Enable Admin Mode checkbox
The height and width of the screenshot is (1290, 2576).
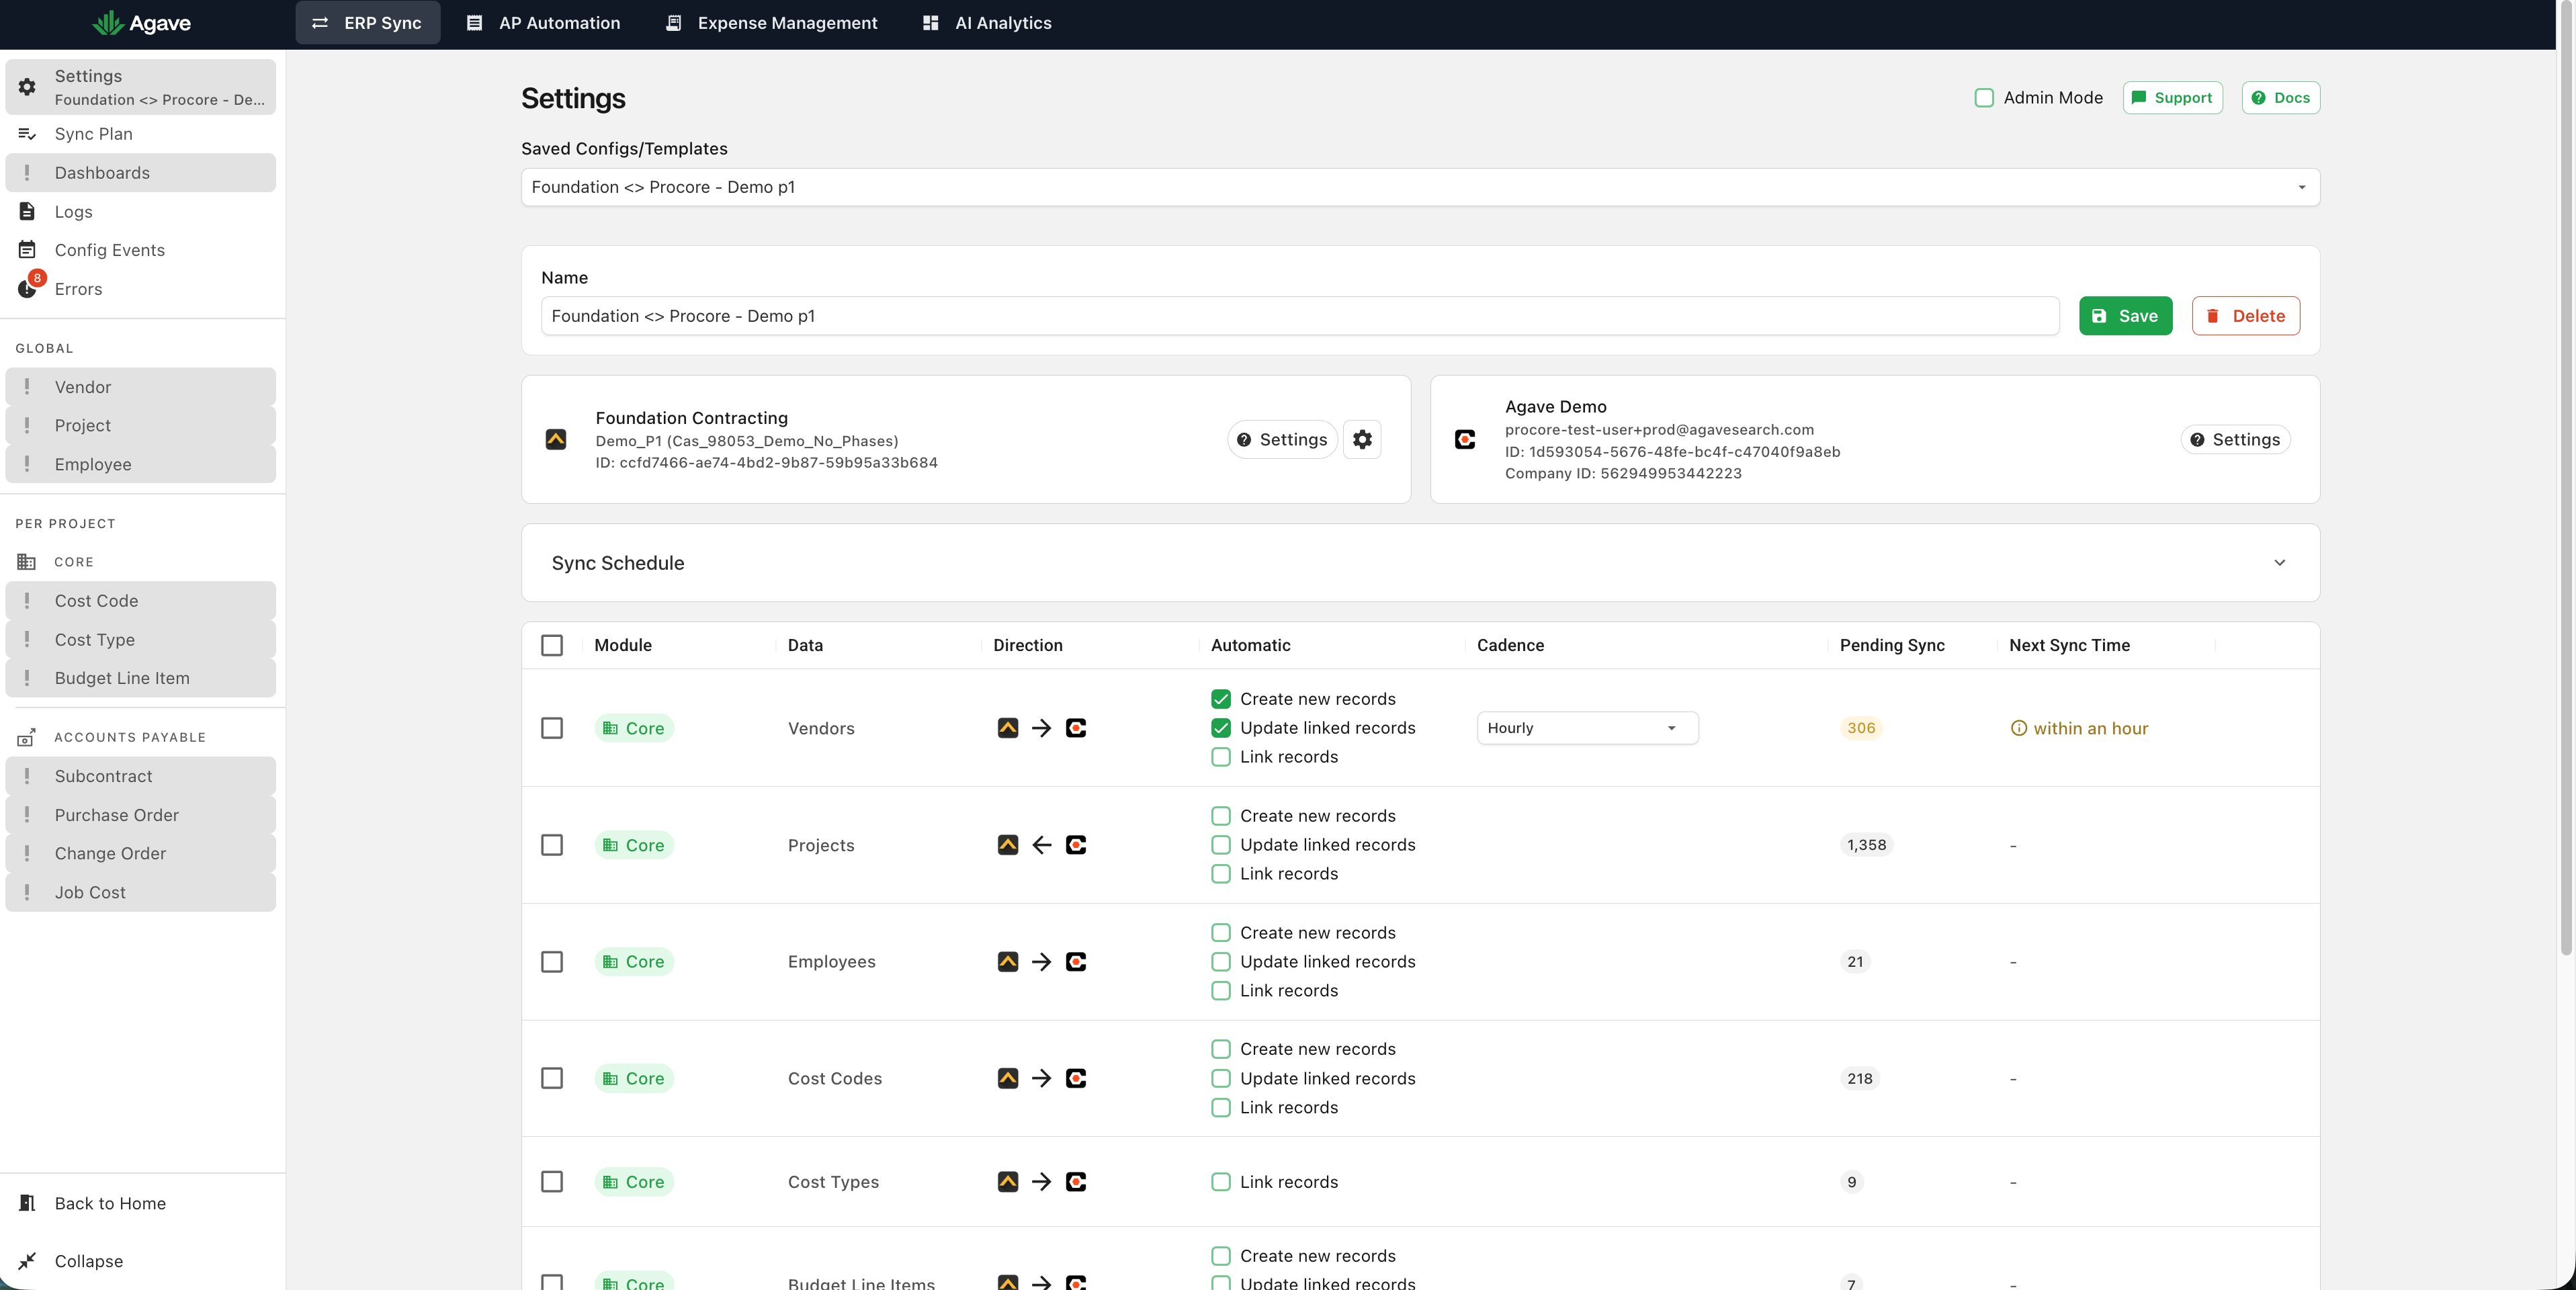pos(1984,98)
